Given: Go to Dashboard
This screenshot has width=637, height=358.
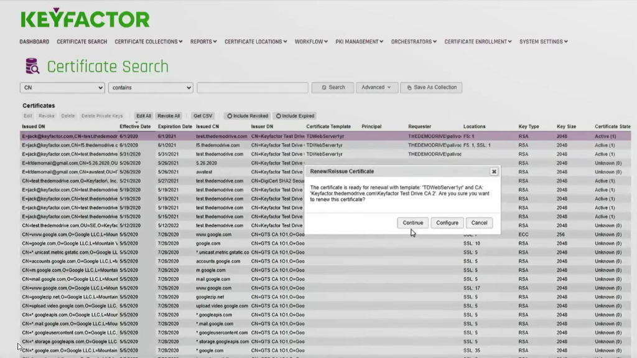Looking at the screenshot, I should coord(34,42).
